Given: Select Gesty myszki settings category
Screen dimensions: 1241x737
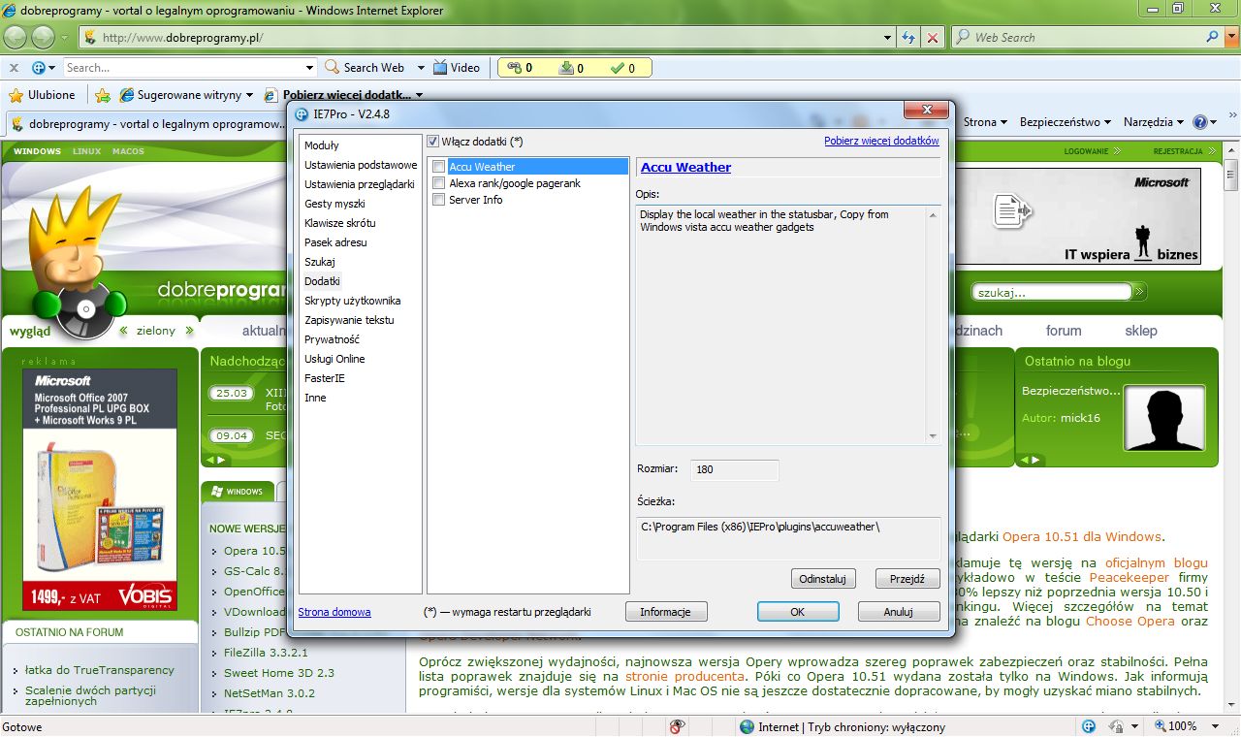Looking at the screenshot, I should click(x=334, y=204).
